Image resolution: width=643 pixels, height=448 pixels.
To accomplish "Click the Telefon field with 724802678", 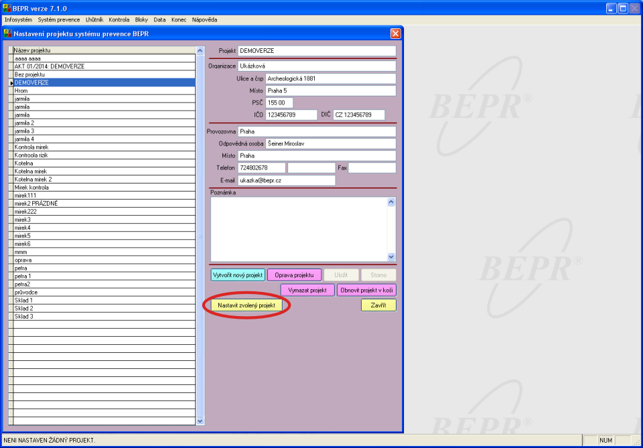I will click(262, 168).
